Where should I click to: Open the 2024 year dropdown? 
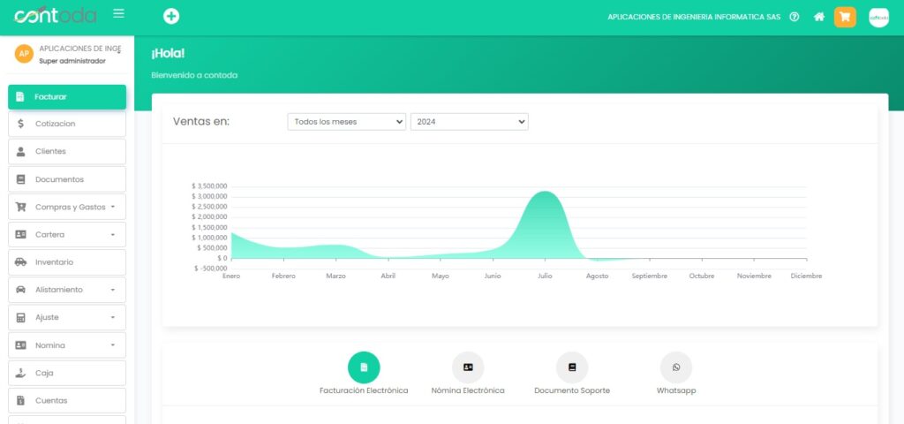(469, 121)
